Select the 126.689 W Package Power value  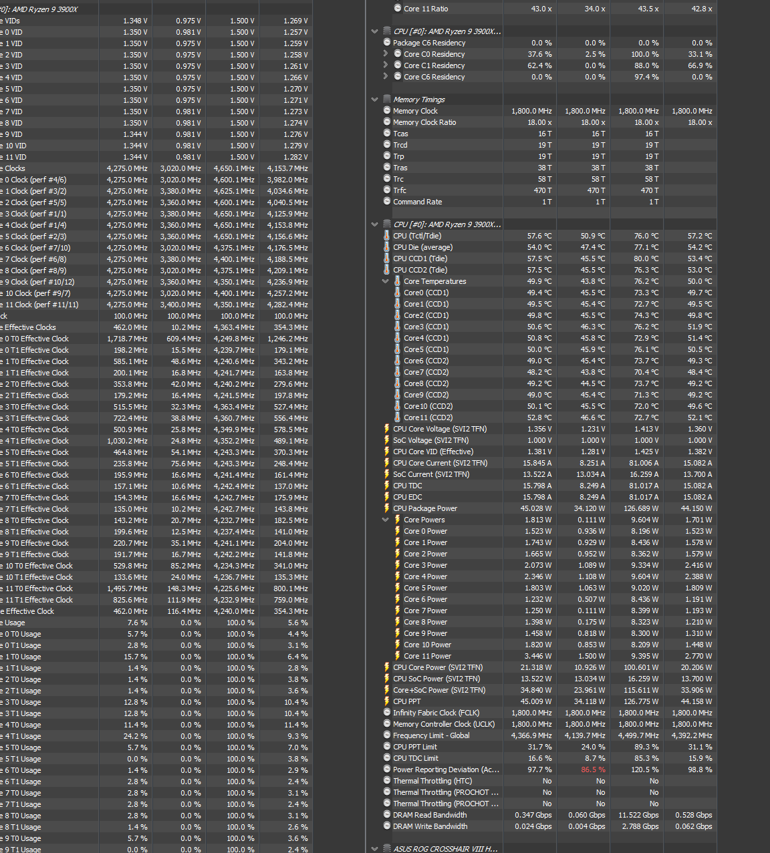(x=641, y=508)
